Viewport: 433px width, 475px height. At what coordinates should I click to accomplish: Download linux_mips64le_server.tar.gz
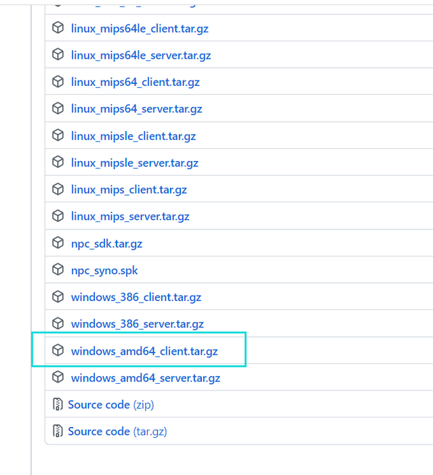(x=141, y=55)
